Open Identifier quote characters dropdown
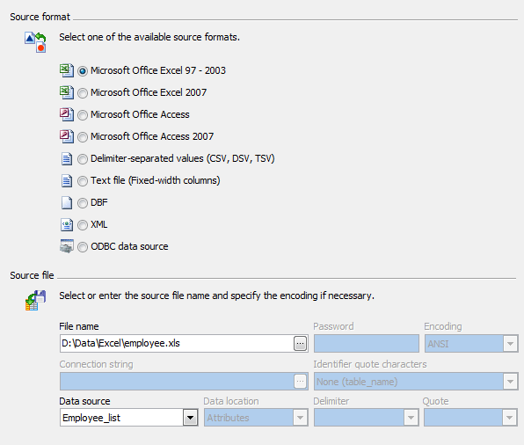The height and width of the screenshot is (445, 524). (510, 382)
